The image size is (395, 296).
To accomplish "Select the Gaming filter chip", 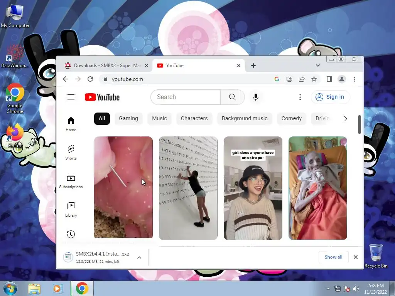I will 128,119.
